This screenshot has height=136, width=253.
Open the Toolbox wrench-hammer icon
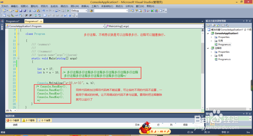tap(148, 11)
